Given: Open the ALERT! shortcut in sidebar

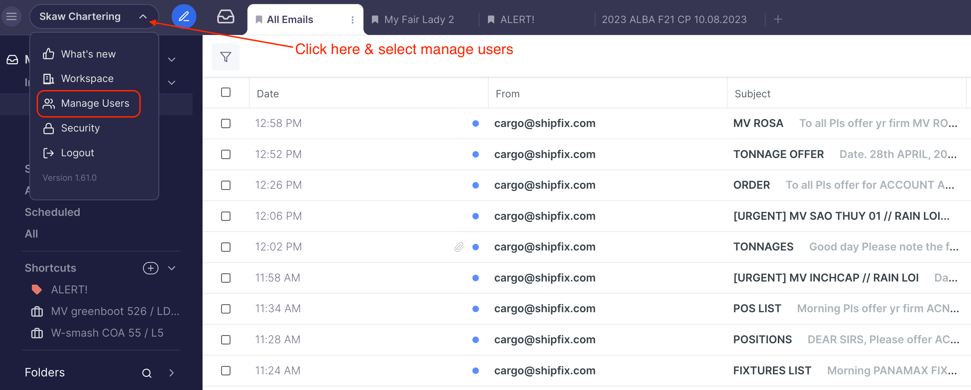Looking at the screenshot, I should click(x=69, y=290).
